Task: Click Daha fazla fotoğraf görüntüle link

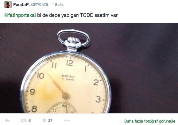Action: tap(150, 121)
